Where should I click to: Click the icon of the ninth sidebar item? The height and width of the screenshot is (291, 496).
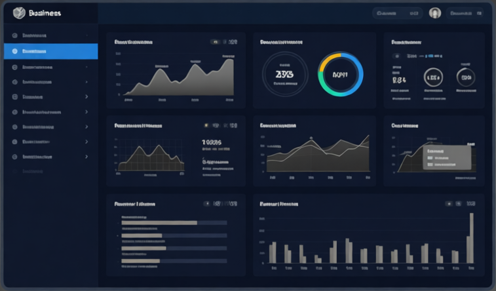(x=15, y=157)
